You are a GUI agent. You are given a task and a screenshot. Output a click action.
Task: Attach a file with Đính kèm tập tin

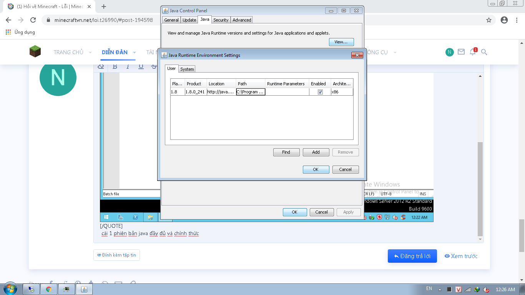click(x=116, y=255)
